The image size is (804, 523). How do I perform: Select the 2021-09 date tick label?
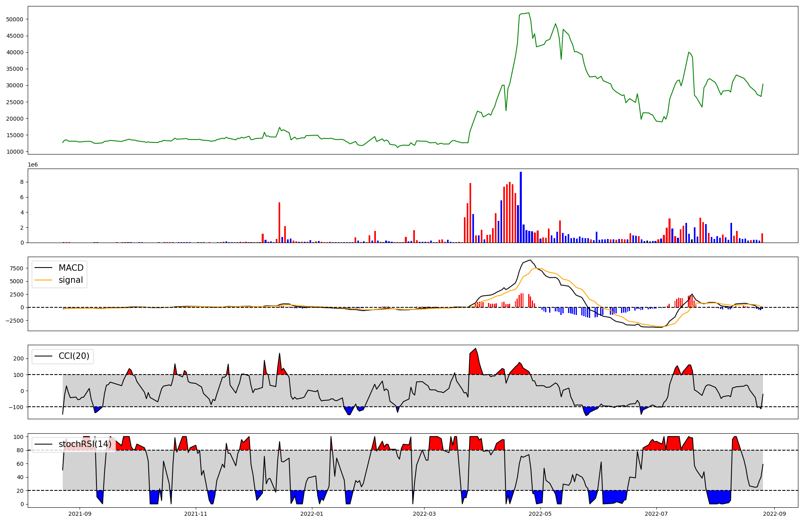80,514
